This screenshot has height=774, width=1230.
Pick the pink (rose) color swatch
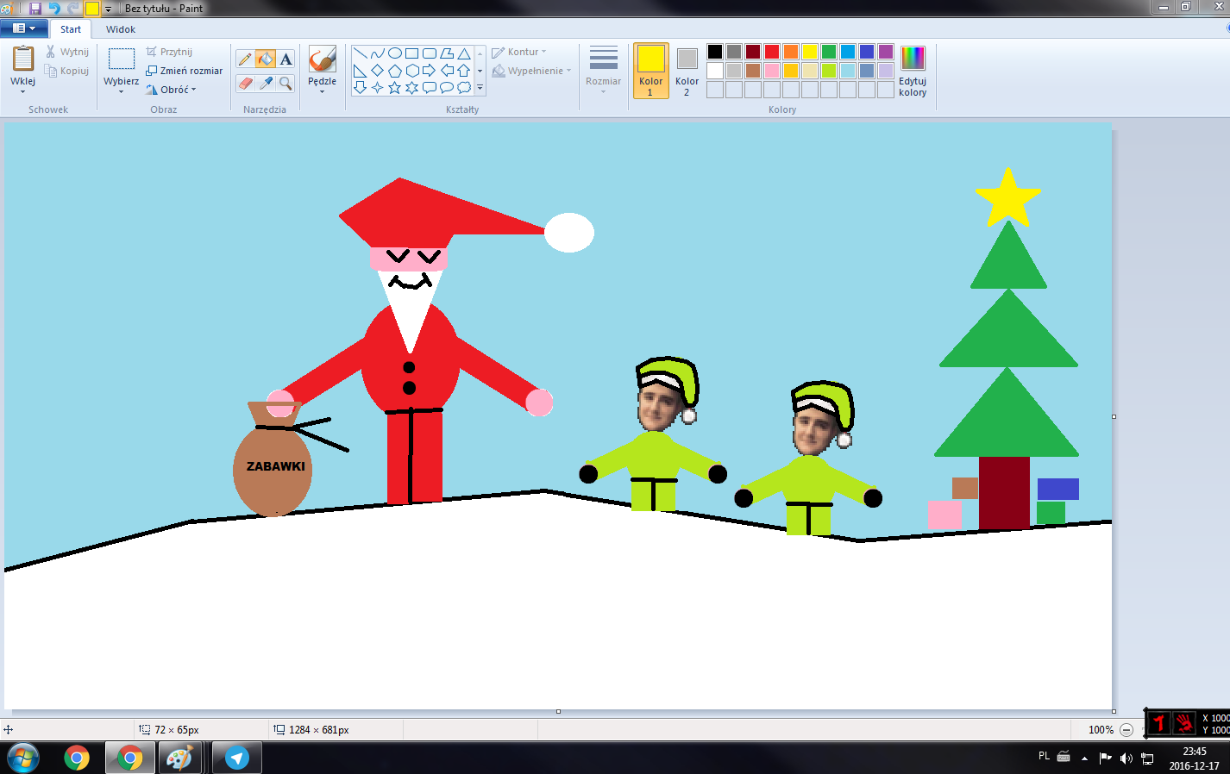click(x=772, y=71)
